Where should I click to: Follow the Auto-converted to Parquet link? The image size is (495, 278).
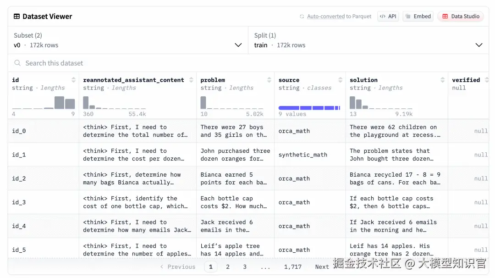click(x=339, y=17)
